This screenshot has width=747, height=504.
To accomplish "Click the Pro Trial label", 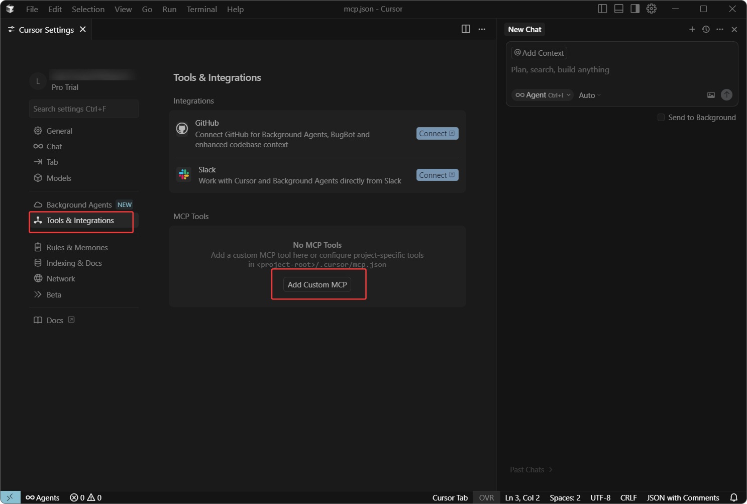I will pyautogui.click(x=65, y=87).
